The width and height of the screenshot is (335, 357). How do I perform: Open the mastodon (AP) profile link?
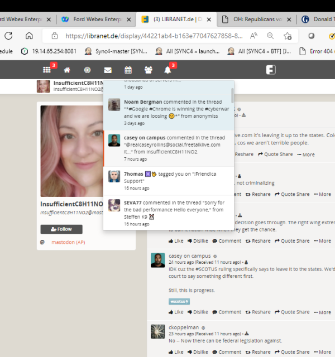[x=68, y=243]
